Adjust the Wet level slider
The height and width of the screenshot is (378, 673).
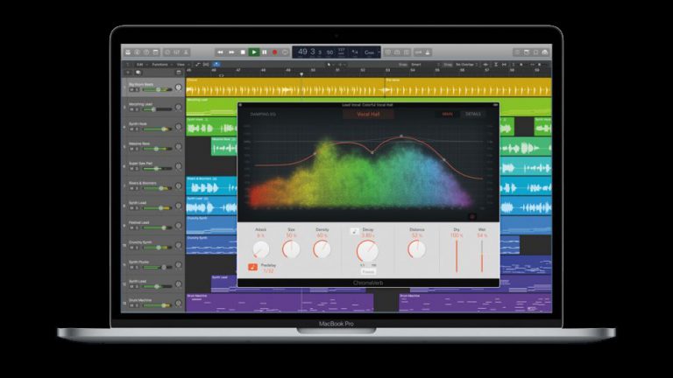(x=482, y=255)
